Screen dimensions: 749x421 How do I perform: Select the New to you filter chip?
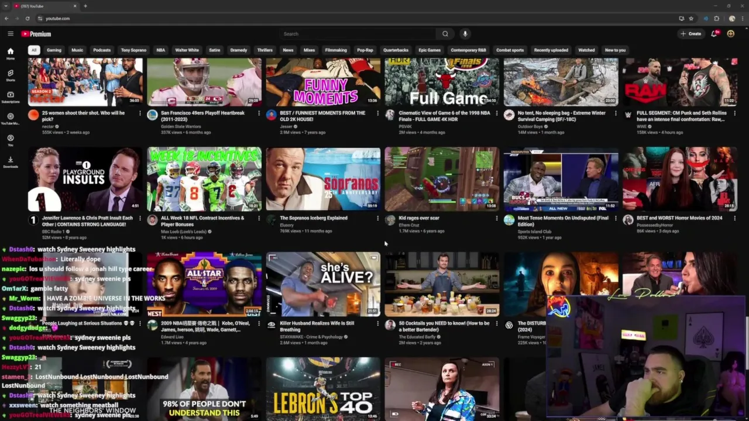click(x=615, y=50)
